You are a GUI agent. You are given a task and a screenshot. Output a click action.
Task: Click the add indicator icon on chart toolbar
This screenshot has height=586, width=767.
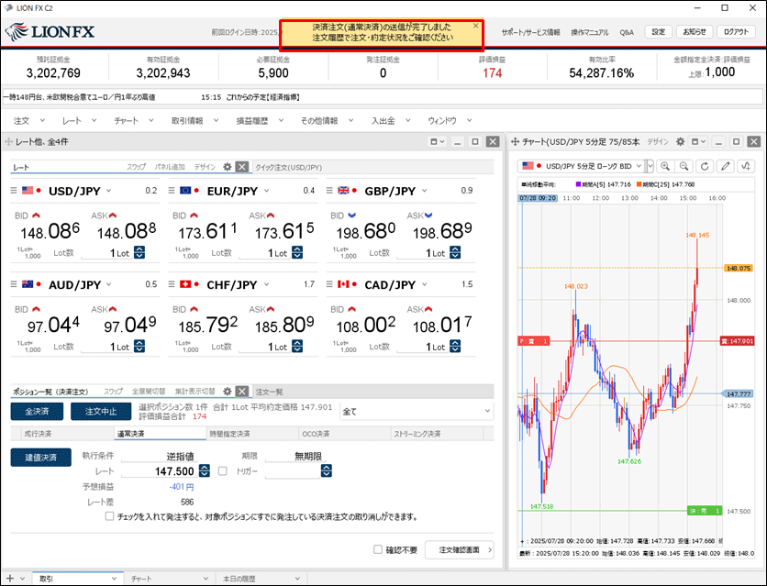click(746, 166)
